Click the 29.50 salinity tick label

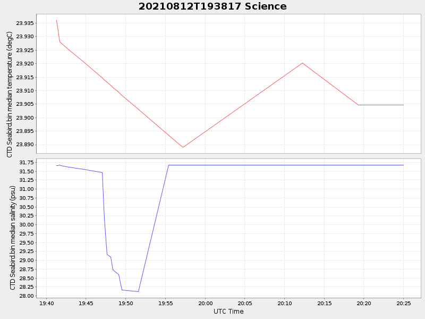[27, 242]
